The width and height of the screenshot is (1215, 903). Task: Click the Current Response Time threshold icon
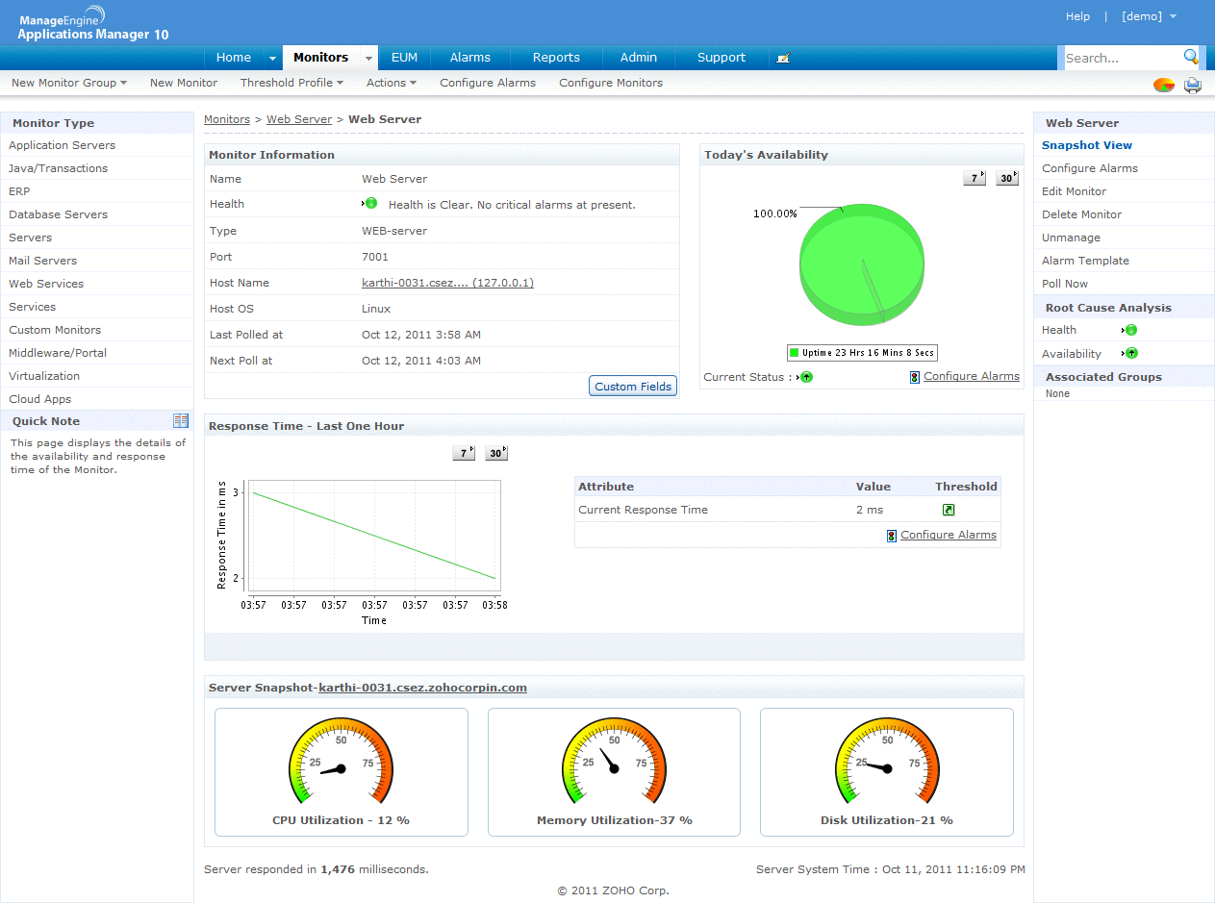point(949,510)
